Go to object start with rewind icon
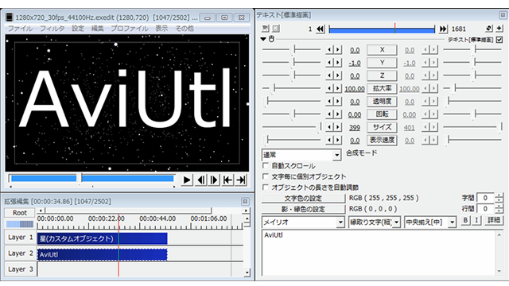509x286 pixels. click(320, 29)
